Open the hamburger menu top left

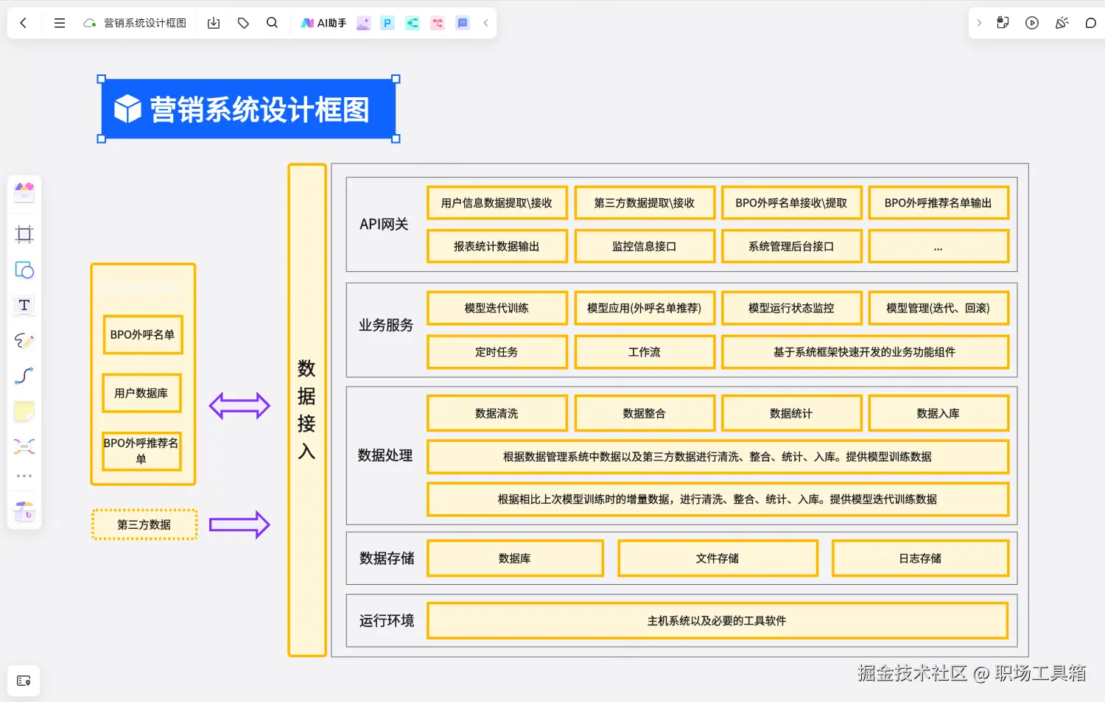coord(59,22)
